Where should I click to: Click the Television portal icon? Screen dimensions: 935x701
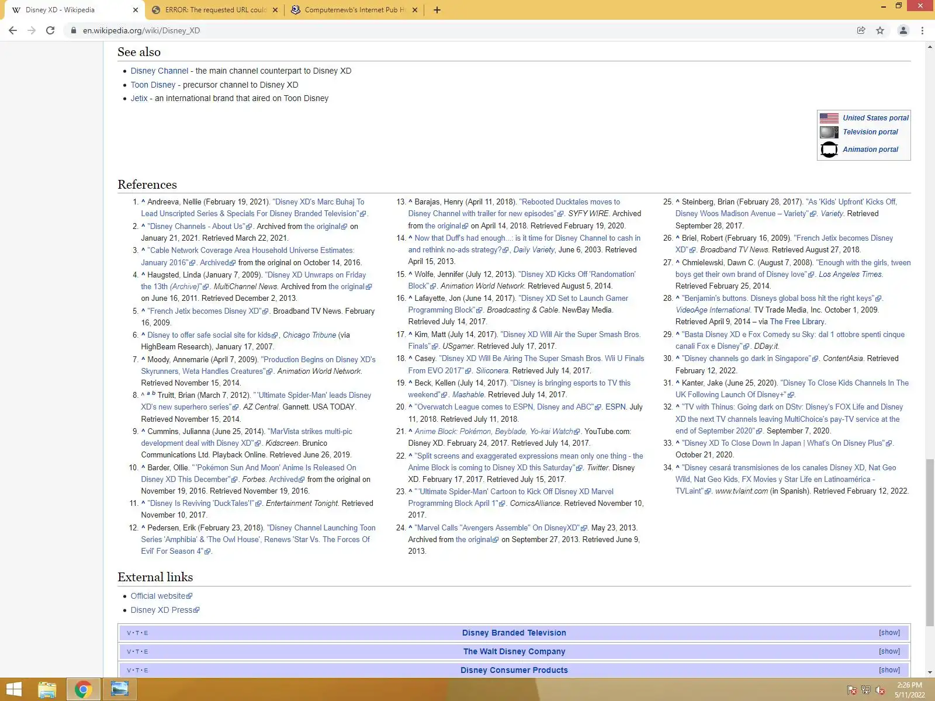click(829, 132)
